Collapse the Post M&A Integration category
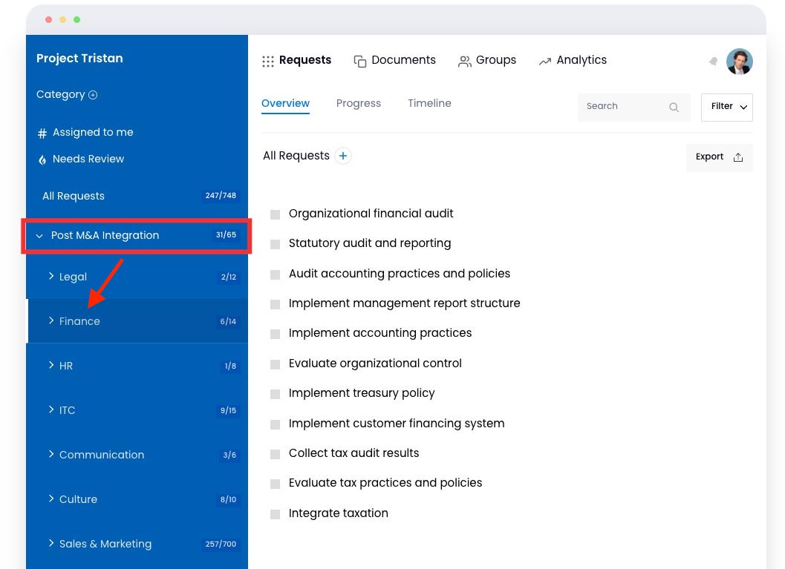 (39, 235)
